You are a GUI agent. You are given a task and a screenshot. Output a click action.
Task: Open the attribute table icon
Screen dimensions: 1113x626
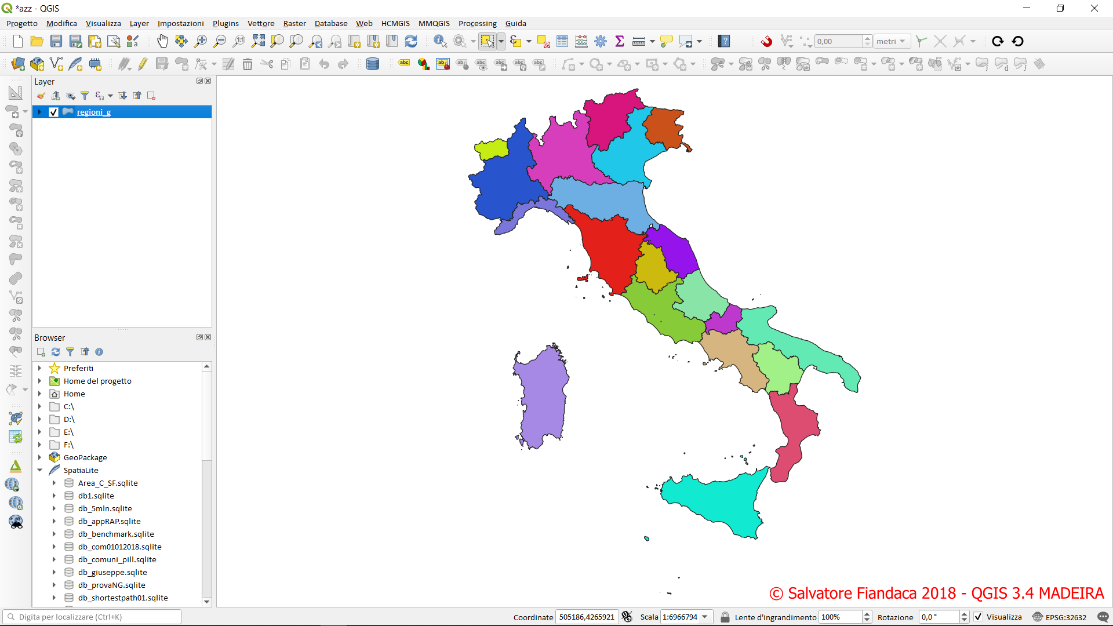coord(562,41)
